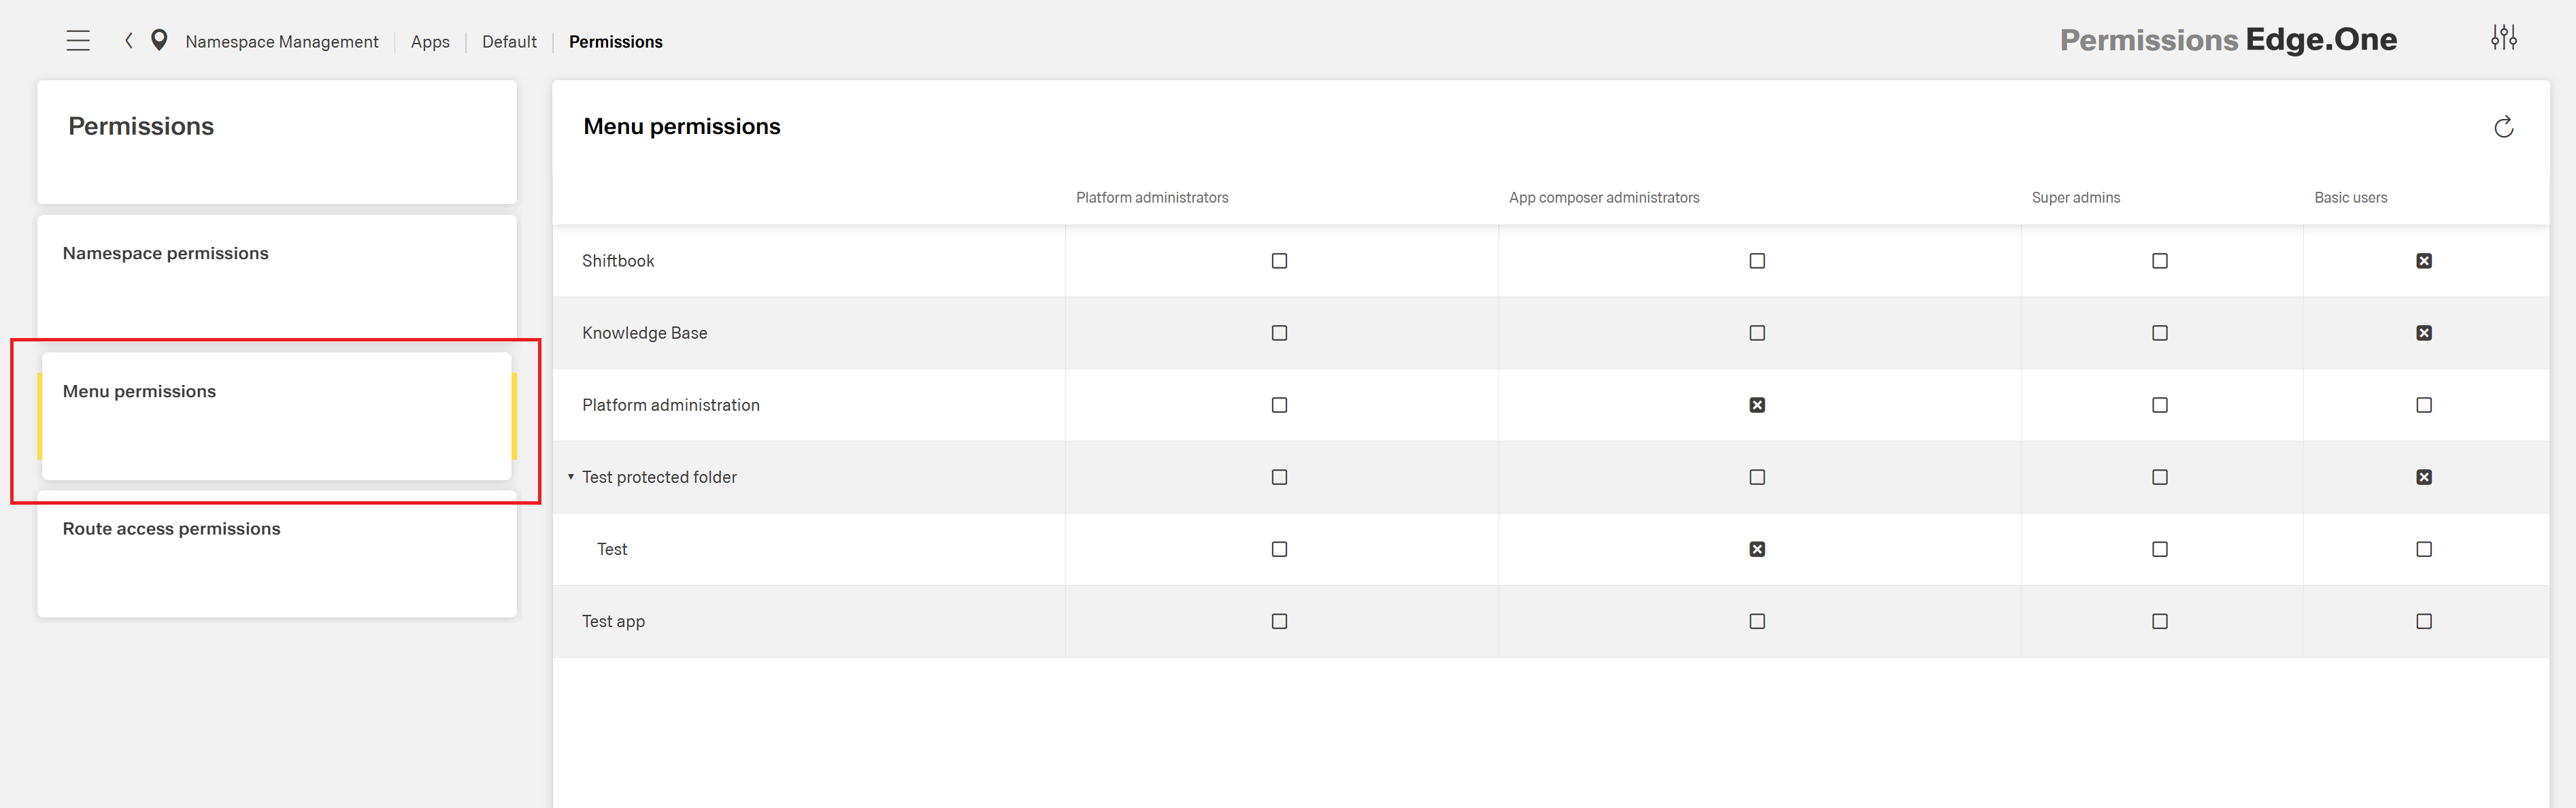
Task: Uncheck Basic users for Test protected folder
Action: coord(2423,477)
